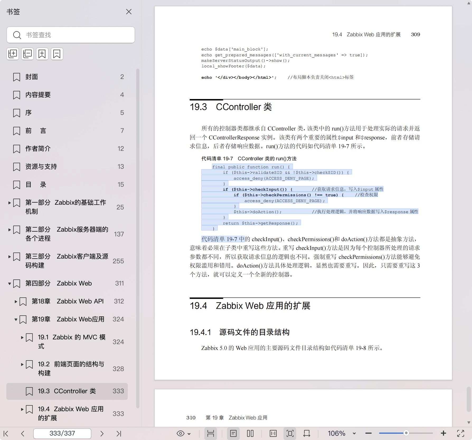Click page number 309 in header
The image size is (472, 440).
(416, 35)
